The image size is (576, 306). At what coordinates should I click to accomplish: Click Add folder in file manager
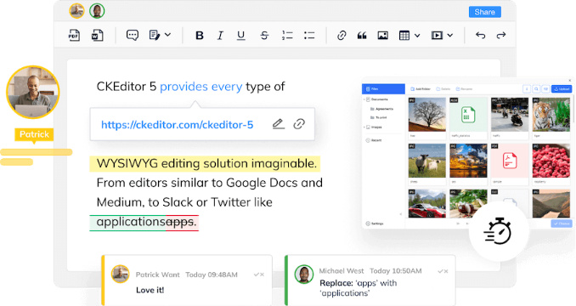point(421,89)
